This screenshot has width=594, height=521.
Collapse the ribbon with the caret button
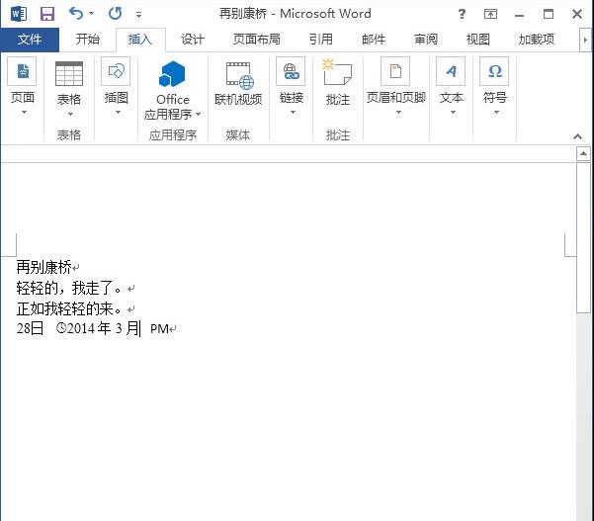(x=578, y=136)
